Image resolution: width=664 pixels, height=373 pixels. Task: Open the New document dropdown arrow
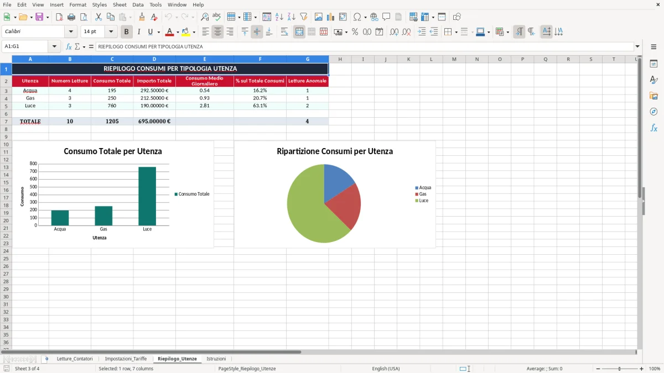click(14, 17)
